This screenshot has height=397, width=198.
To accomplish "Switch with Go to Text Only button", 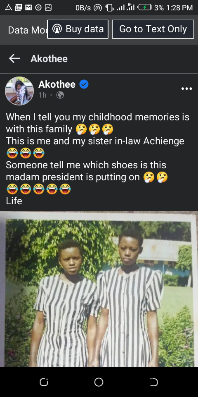I will click(x=153, y=29).
